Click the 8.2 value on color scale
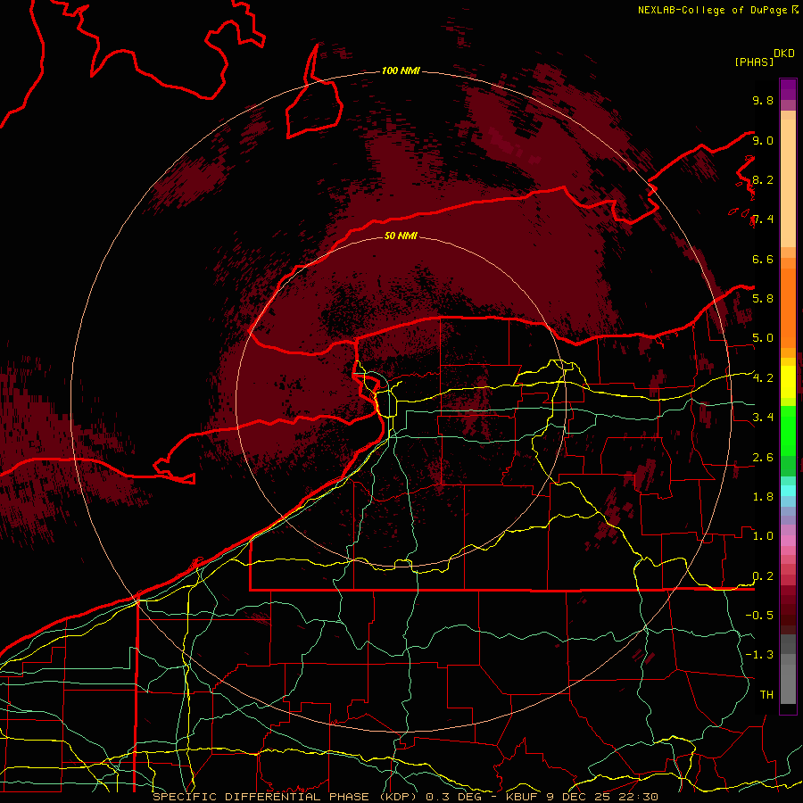 pyautogui.click(x=763, y=179)
